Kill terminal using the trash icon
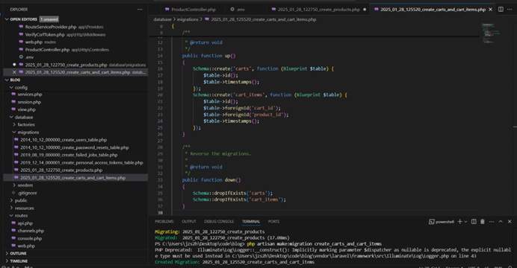Viewport: 517px width, 268px height. (483, 222)
